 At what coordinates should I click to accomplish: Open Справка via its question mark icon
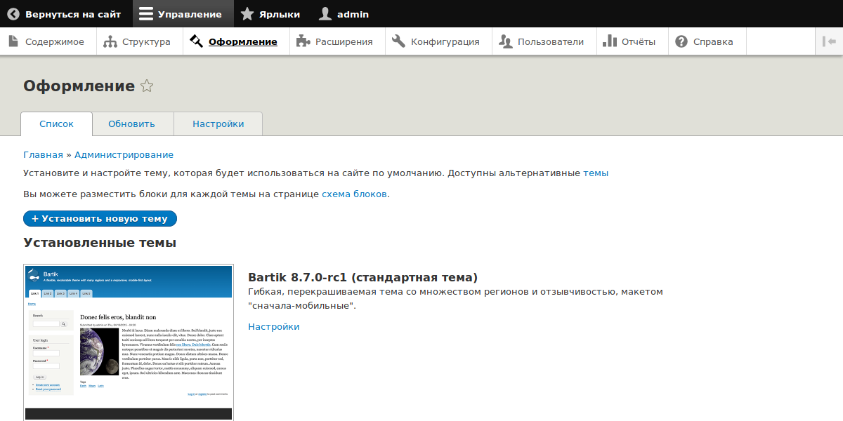(x=681, y=41)
